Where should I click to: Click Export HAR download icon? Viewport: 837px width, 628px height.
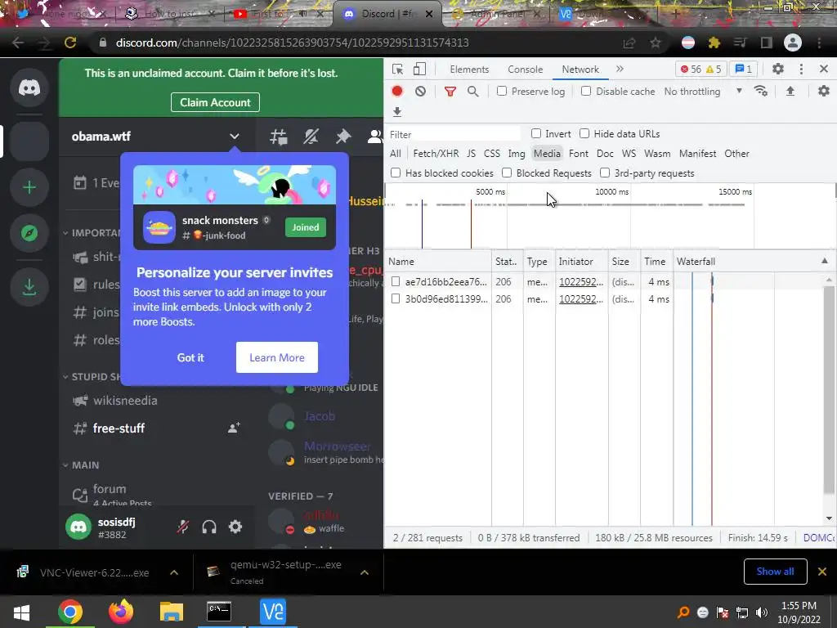pyautogui.click(x=397, y=111)
